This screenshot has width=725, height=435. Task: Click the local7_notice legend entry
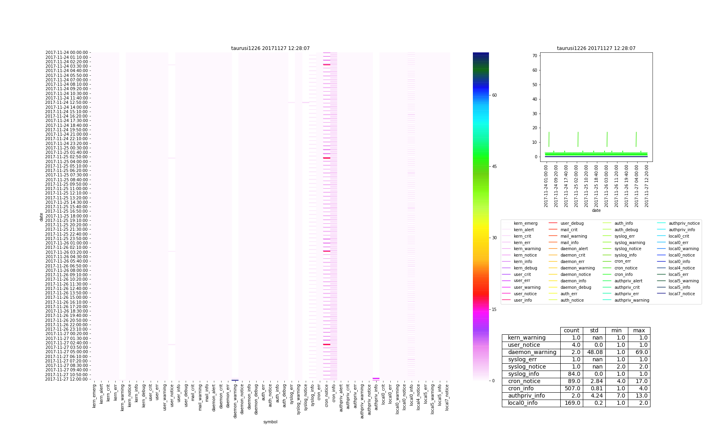pos(681,294)
